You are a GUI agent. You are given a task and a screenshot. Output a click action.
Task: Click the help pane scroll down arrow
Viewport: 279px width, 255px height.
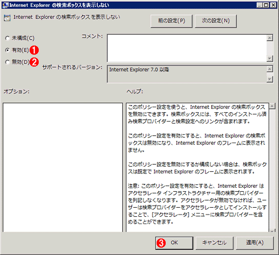272,231
